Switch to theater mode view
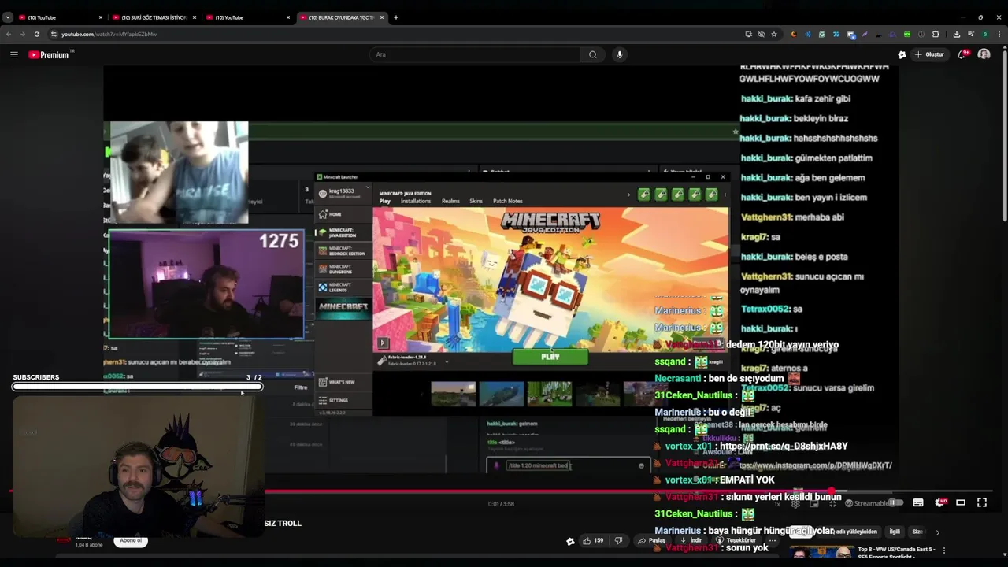This screenshot has height=567, width=1008. 961,502
